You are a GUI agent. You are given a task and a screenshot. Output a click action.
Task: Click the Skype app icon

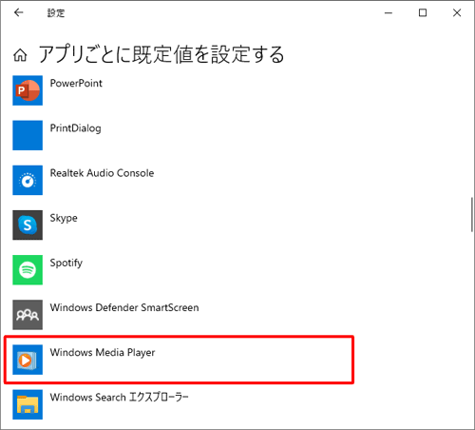click(x=28, y=225)
